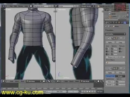Click the scene browse icon in top bar
The height and width of the screenshot is (97, 130).
pyautogui.click(x=56, y=6)
